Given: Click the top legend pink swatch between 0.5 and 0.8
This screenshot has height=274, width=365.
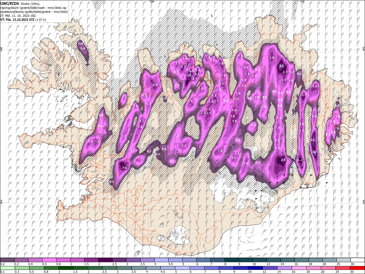Looking at the screenshot, I should pos(49,260).
